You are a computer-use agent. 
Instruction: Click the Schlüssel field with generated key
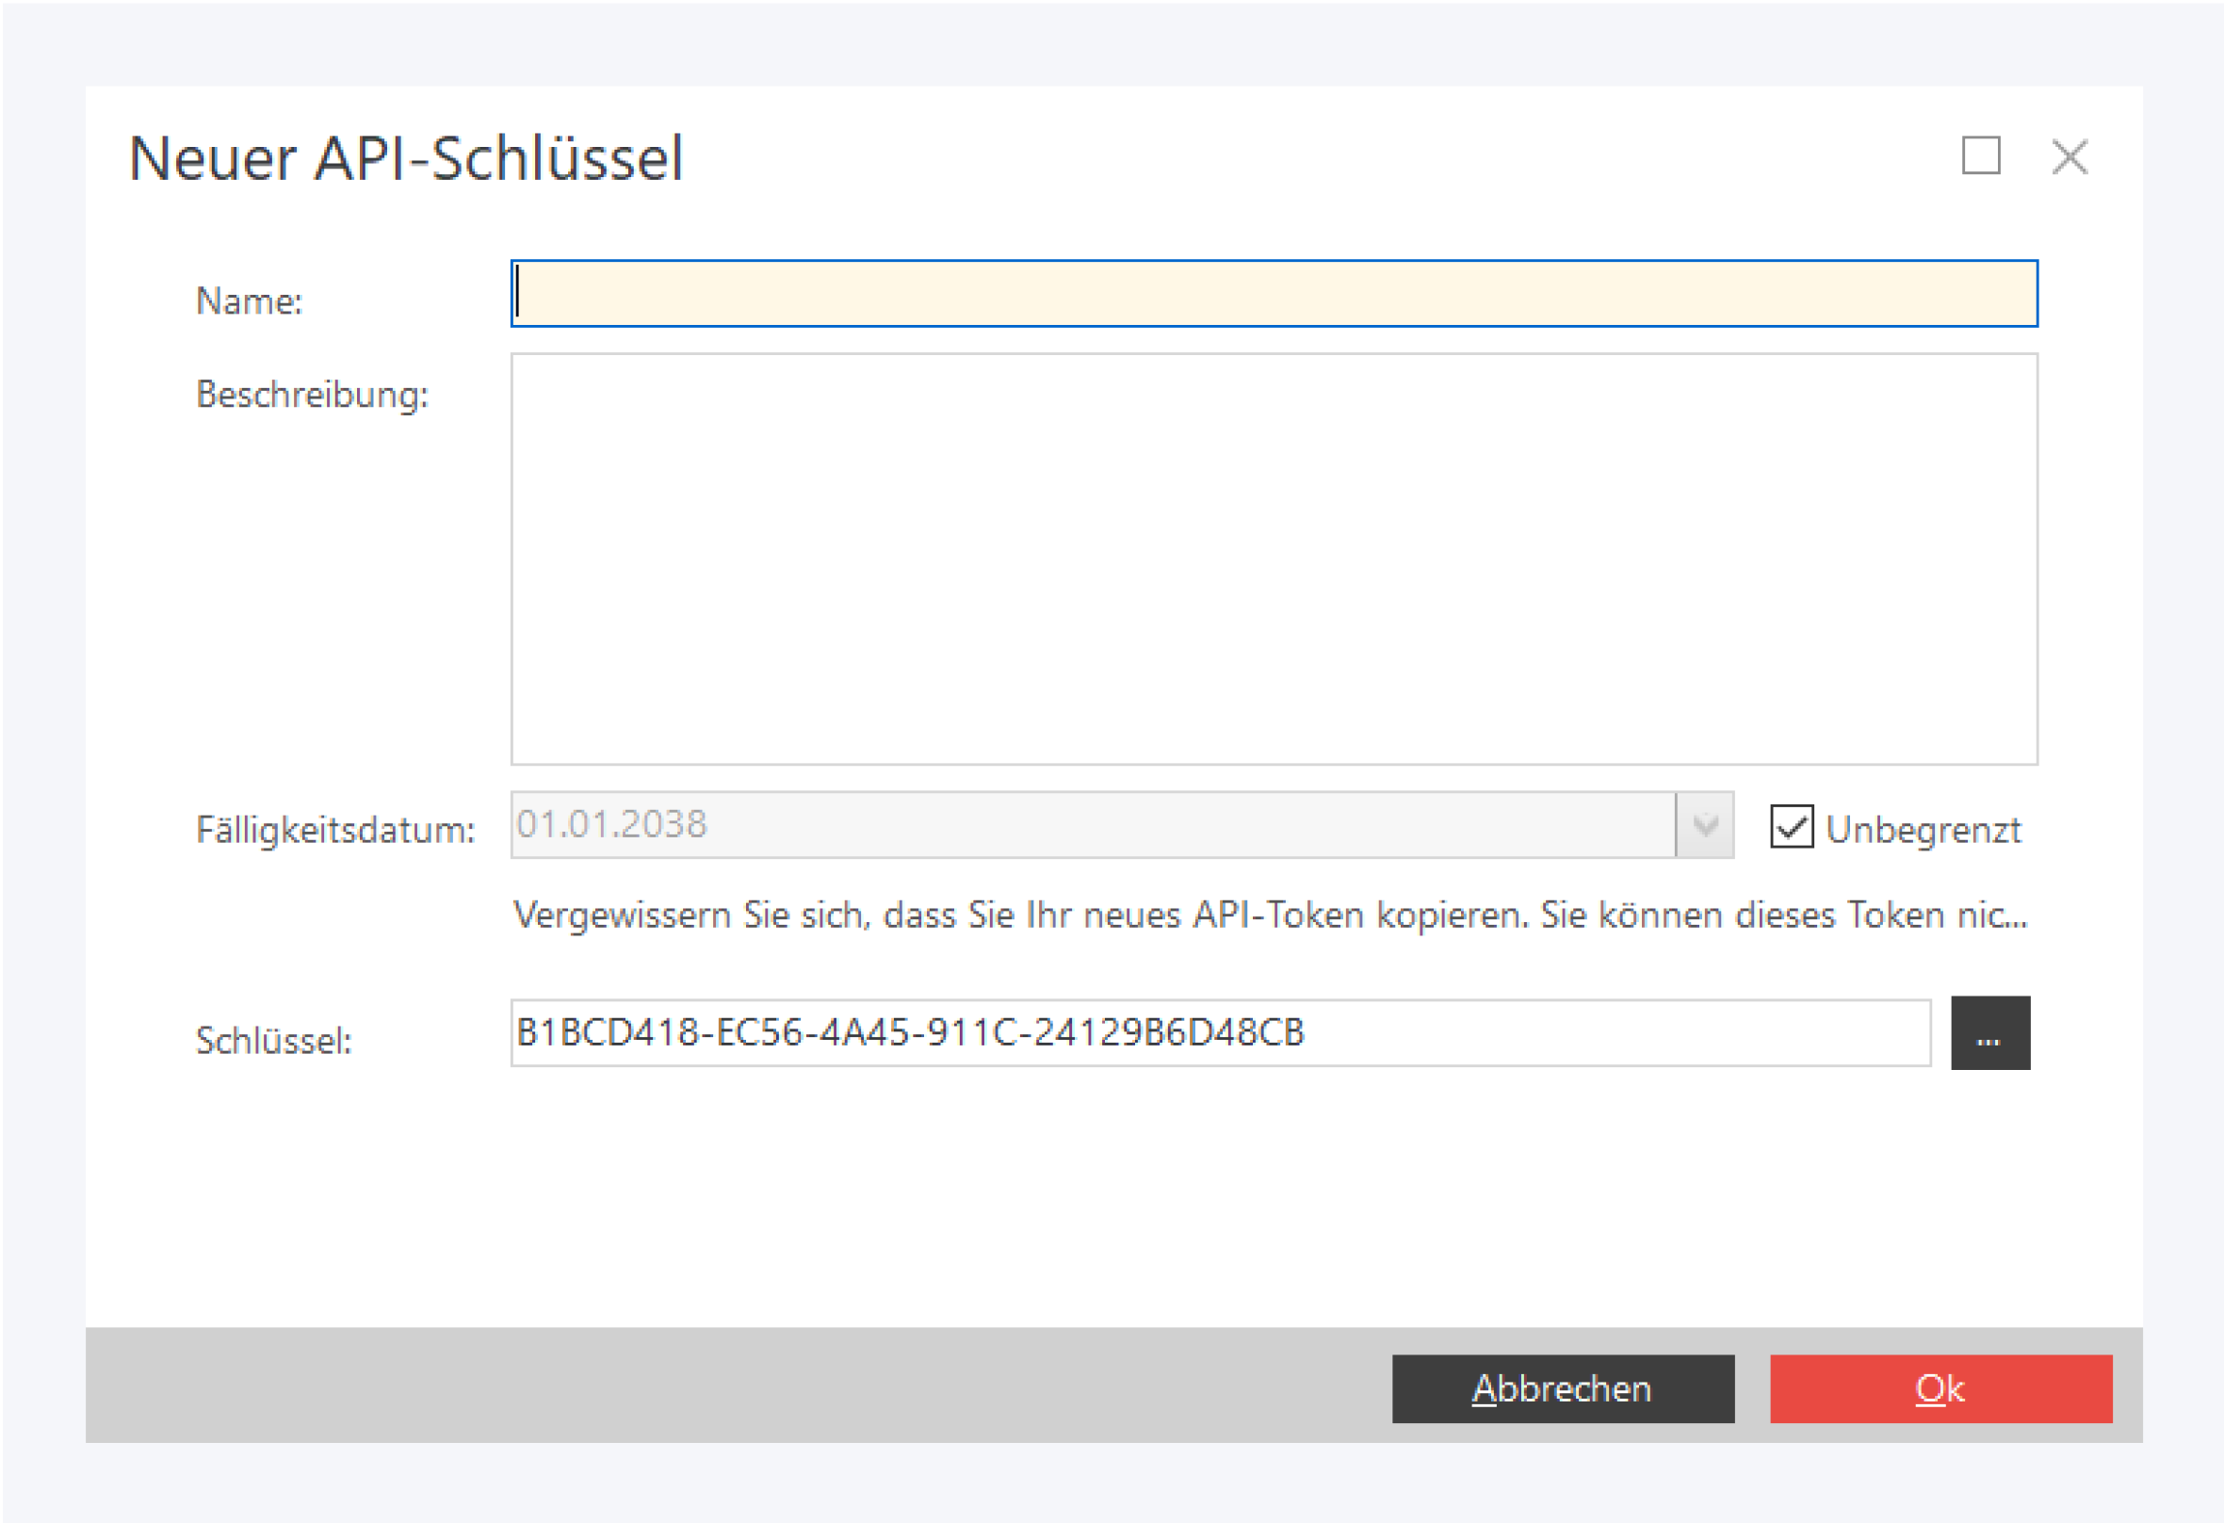[x=1219, y=1033]
